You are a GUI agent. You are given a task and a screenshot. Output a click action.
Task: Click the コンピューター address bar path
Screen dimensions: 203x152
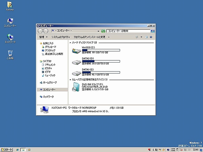click(63, 31)
